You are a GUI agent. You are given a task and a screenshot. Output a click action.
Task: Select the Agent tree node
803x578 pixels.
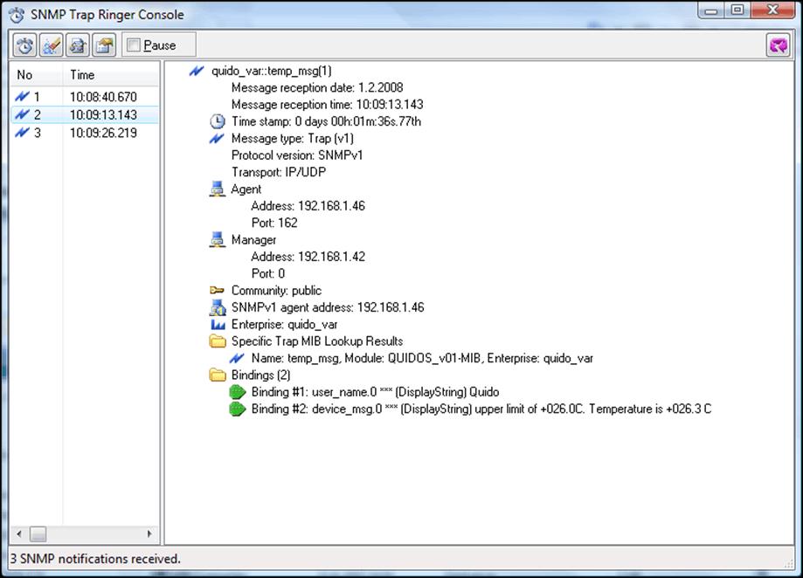pos(246,189)
